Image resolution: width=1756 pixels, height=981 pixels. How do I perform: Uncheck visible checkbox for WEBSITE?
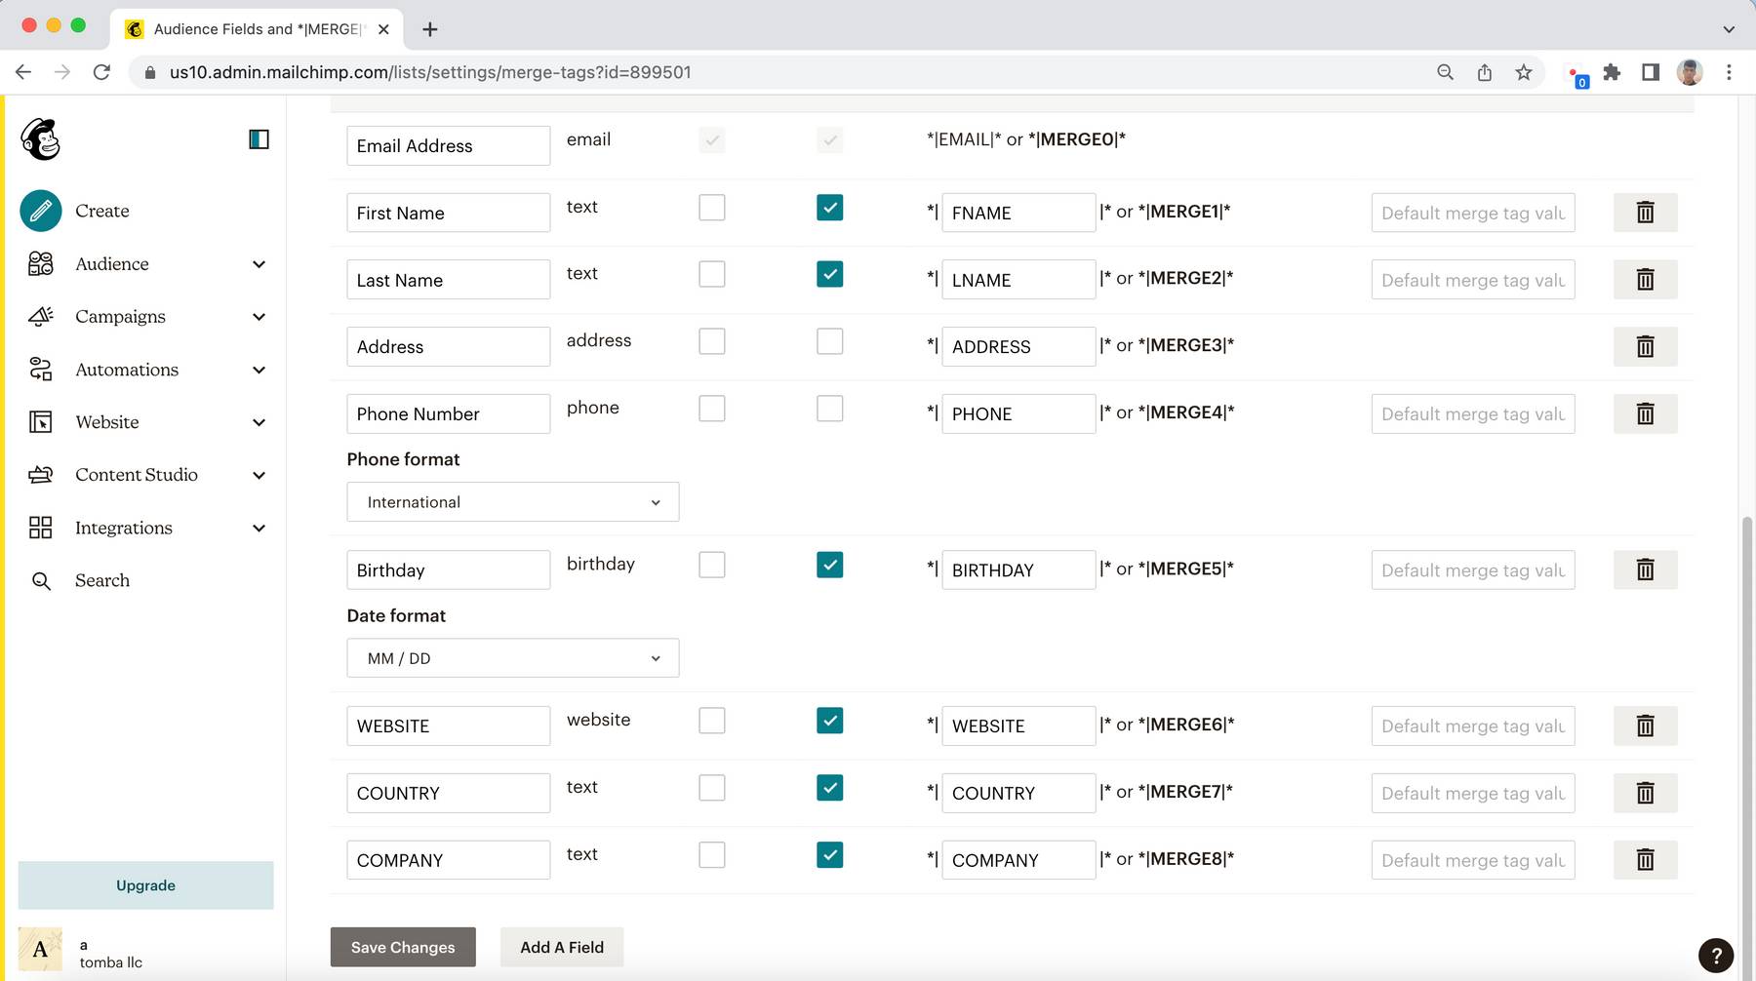tap(830, 721)
